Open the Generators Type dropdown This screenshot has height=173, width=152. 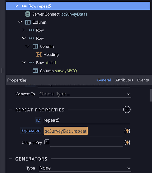pyautogui.click(x=85, y=168)
